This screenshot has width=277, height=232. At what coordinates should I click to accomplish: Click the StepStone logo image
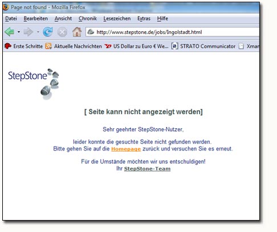point(34,84)
